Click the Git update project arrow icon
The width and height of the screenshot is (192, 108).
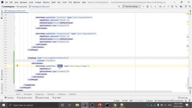click(x=164, y=7)
